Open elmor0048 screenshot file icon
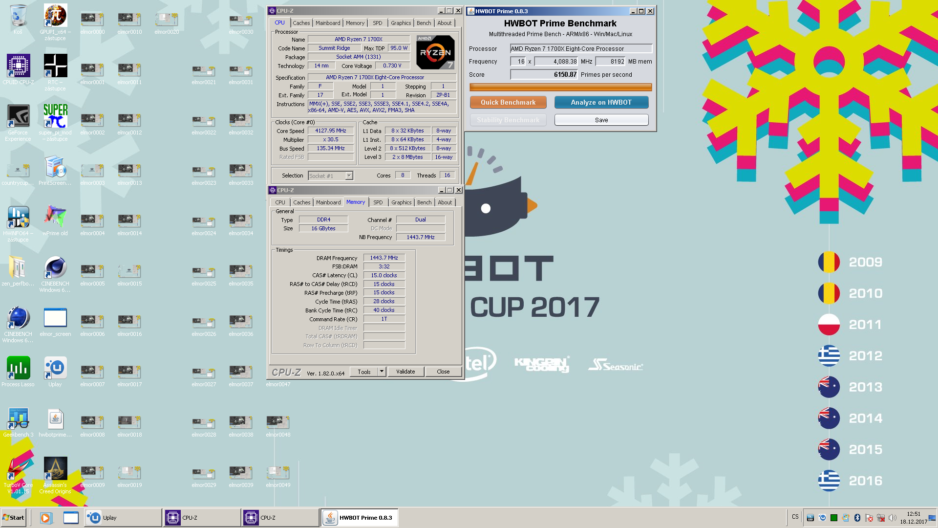The image size is (938, 528). (278, 425)
